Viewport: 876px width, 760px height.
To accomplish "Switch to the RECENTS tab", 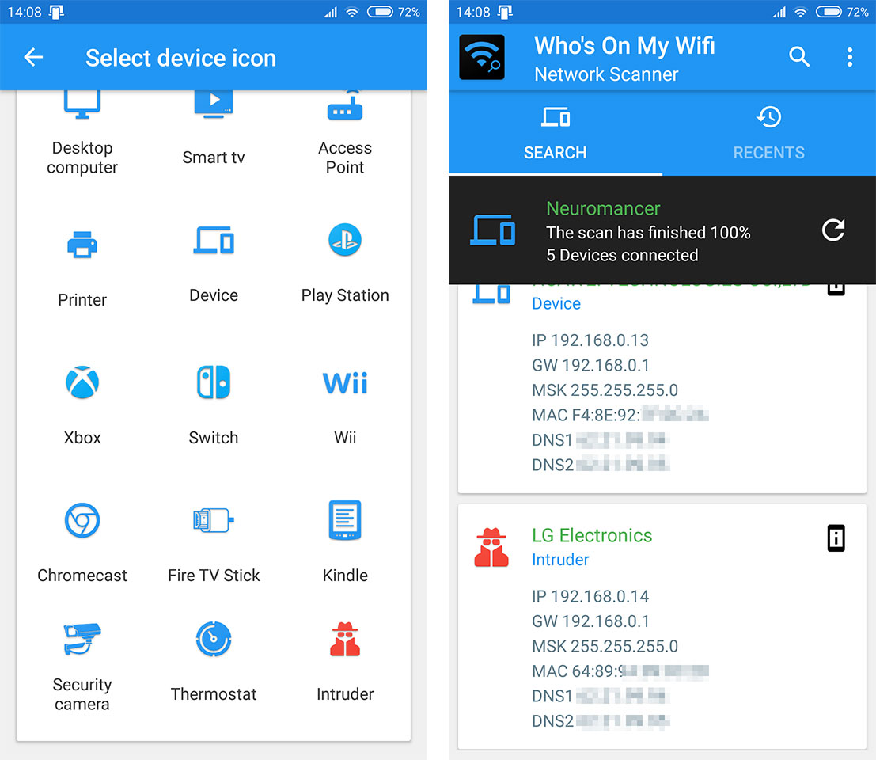I will 768,134.
